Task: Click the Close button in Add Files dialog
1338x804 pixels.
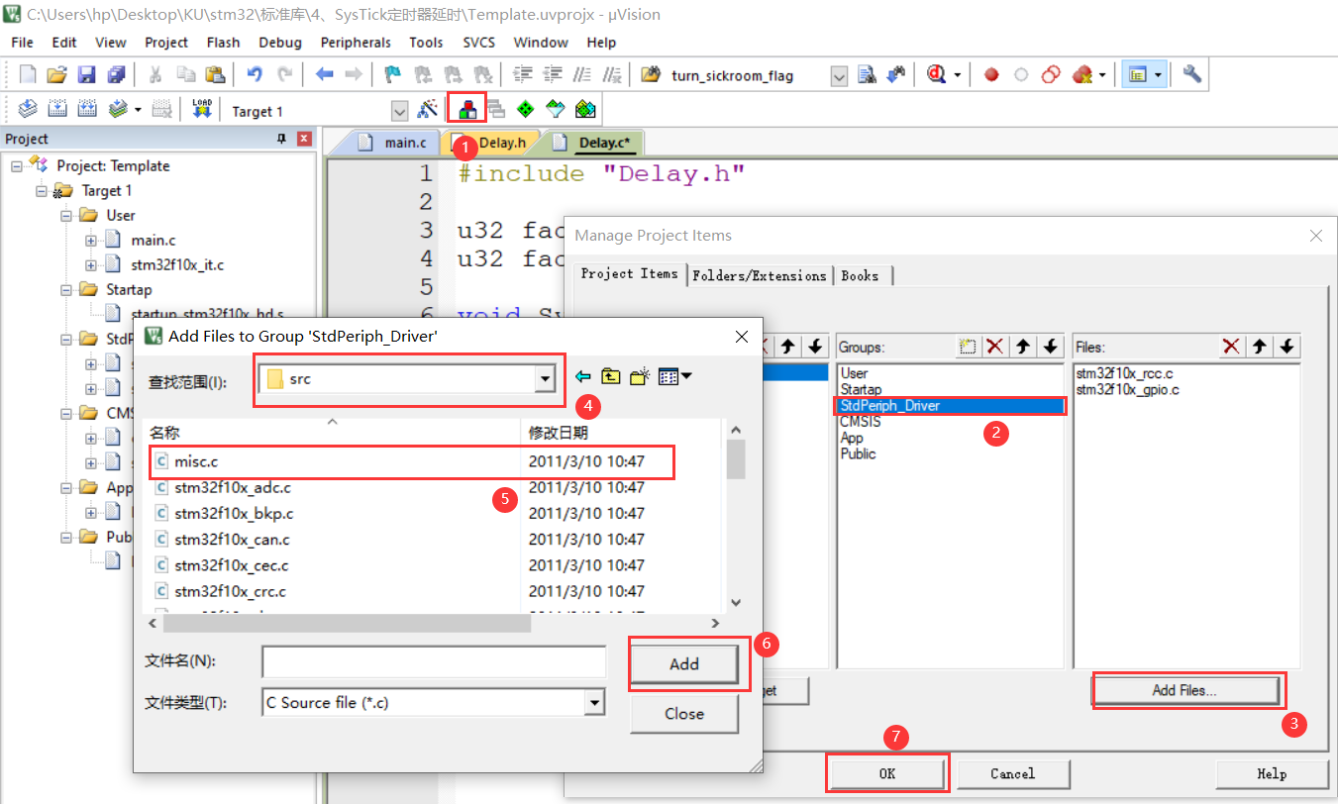Action: [684, 714]
